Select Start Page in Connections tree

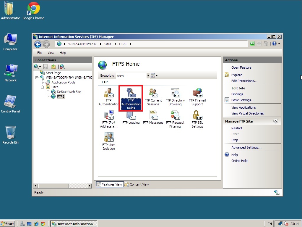tap(53, 73)
